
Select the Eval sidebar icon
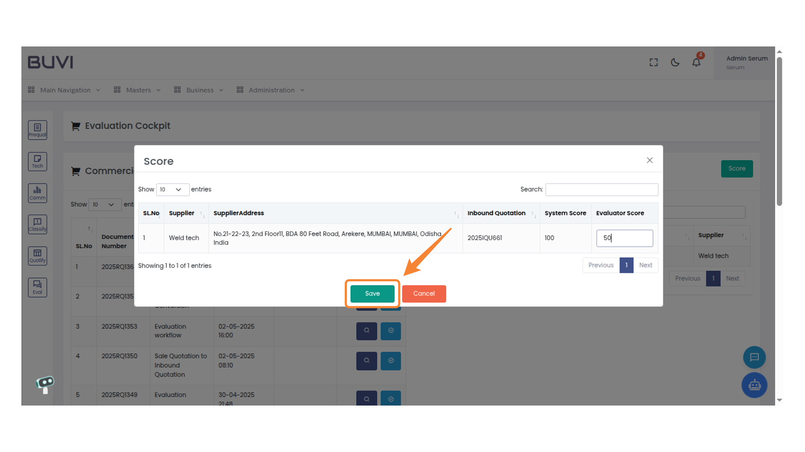click(x=37, y=288)
